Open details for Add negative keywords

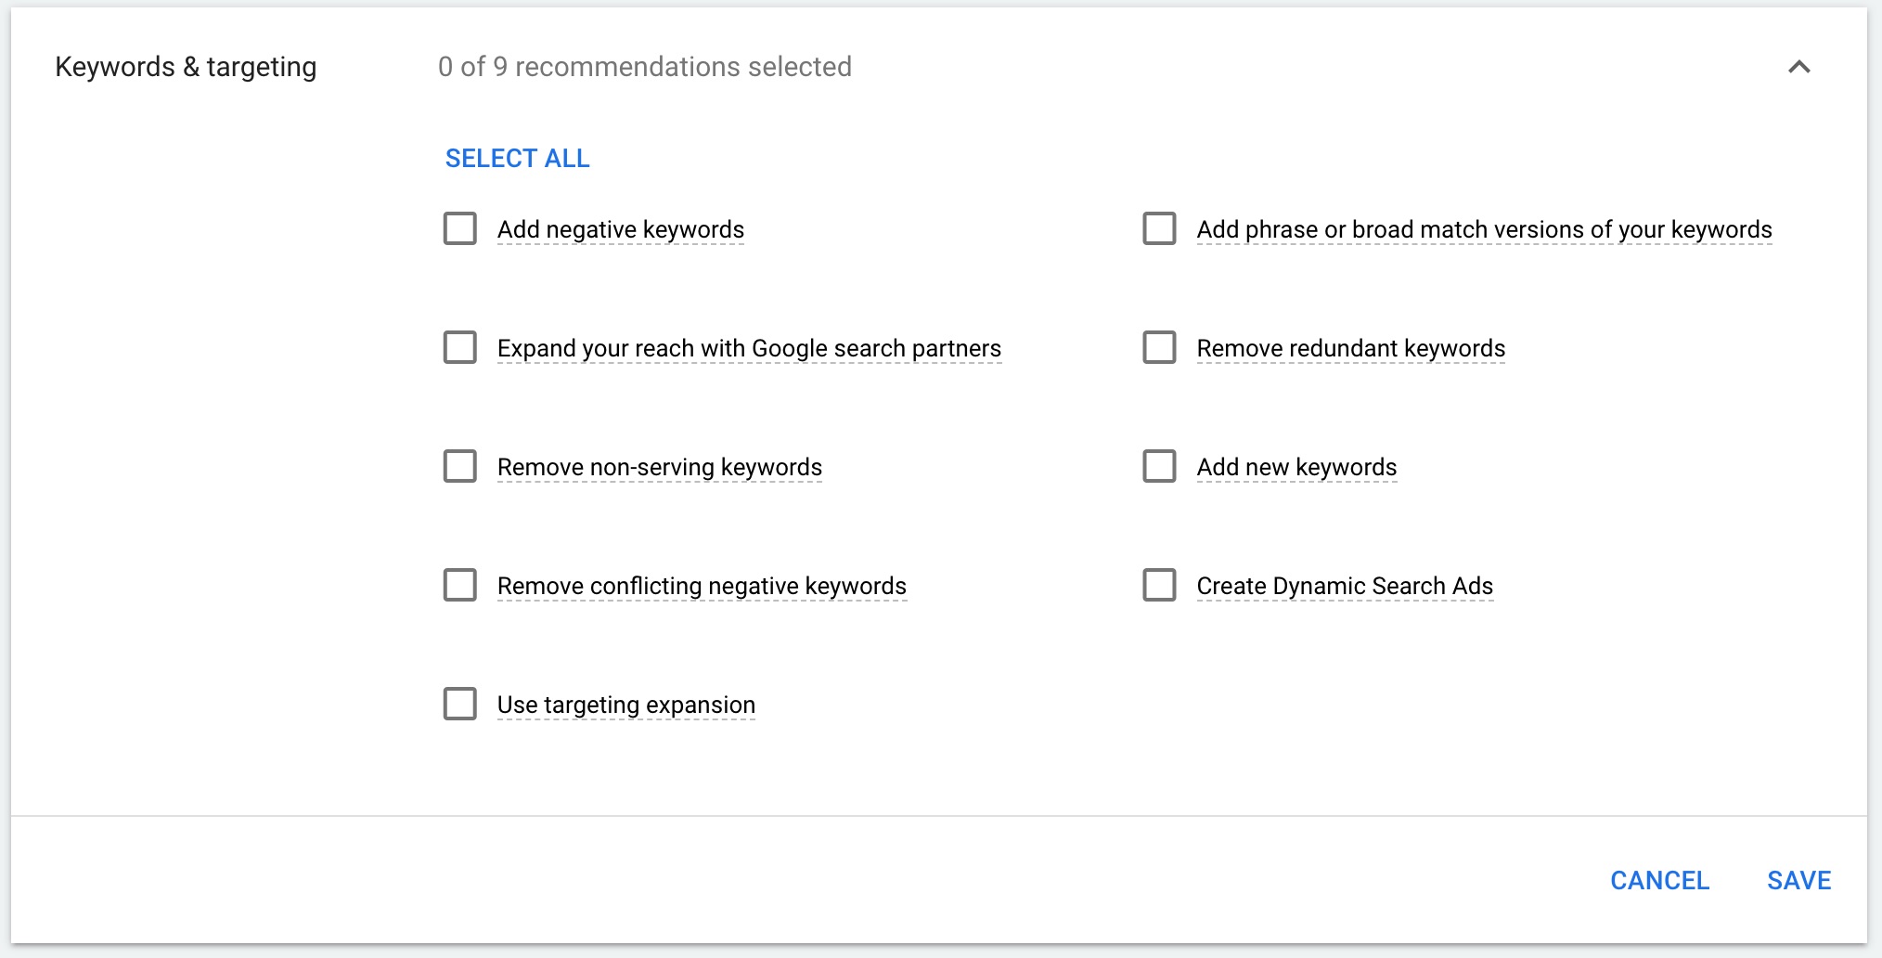(620, 229)
